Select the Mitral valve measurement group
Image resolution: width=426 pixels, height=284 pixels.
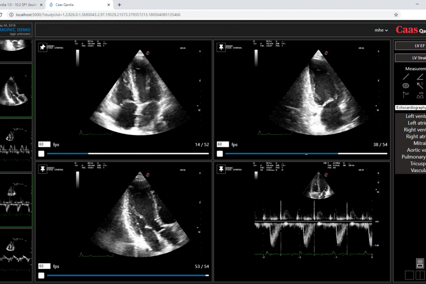[410, 143]
